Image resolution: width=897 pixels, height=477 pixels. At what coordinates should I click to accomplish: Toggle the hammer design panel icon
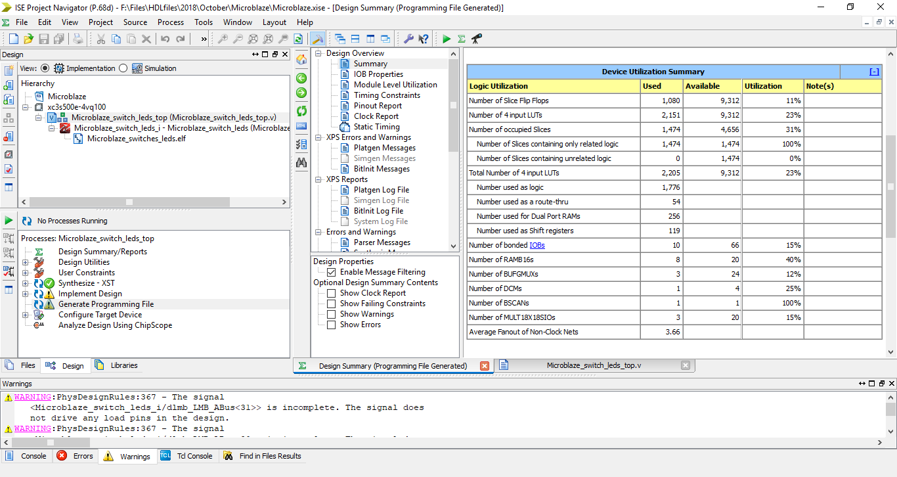tap(317, 39)
